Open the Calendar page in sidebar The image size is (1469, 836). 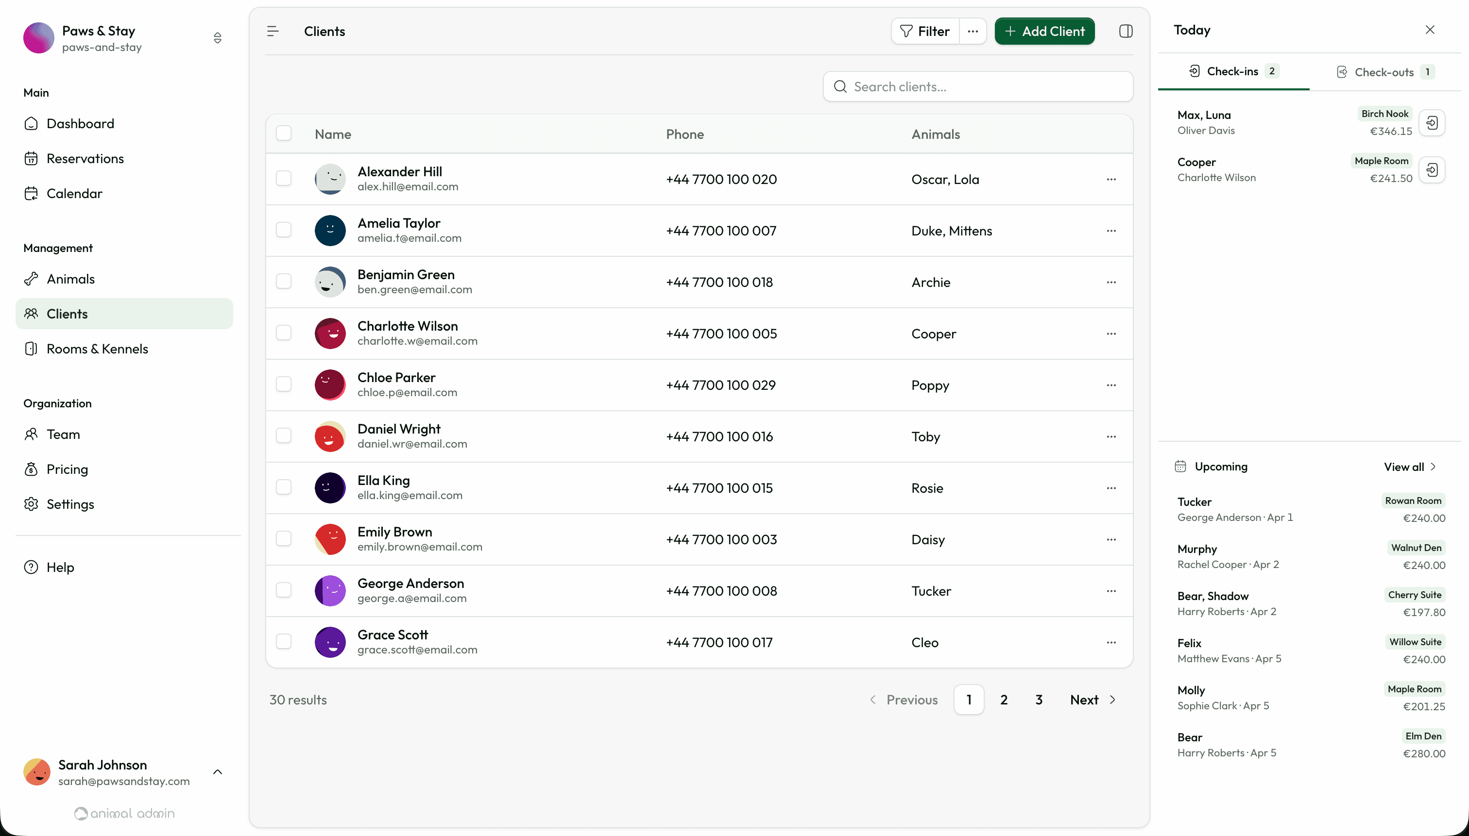[74, 194]
